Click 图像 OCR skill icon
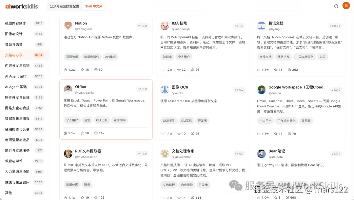Viewport: 354px width, 200px height. 165,90
